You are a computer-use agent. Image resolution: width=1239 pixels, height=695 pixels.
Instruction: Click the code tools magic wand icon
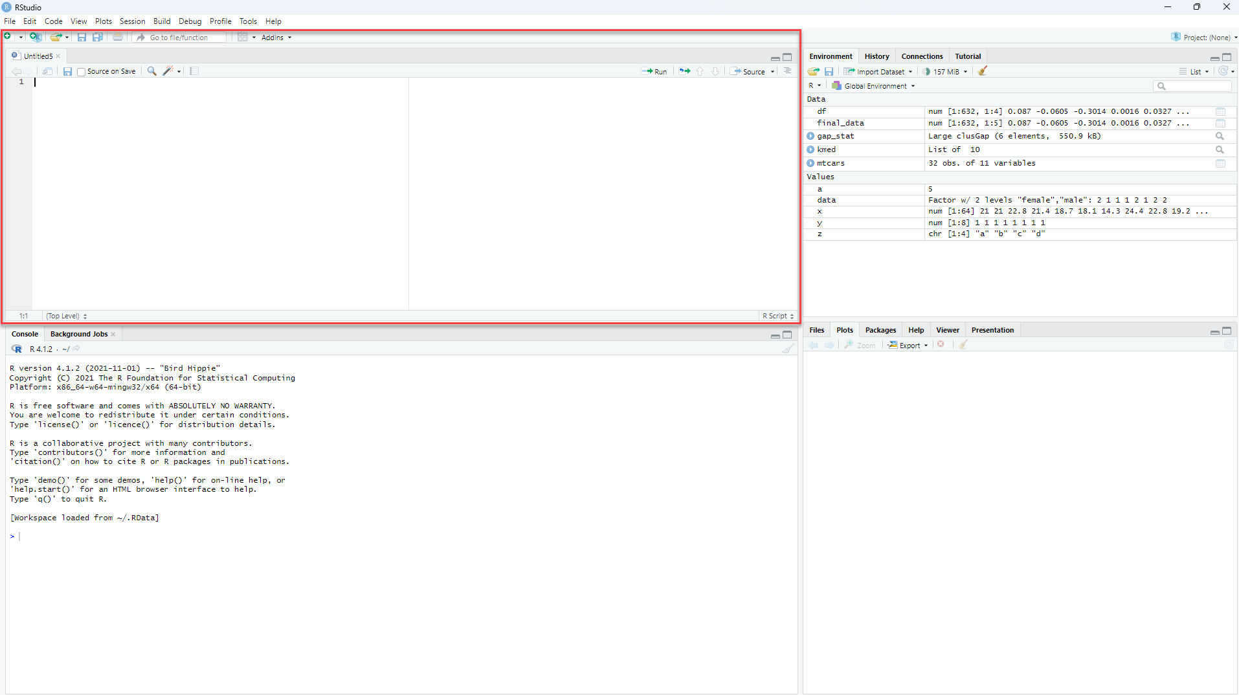coord(168,71)
